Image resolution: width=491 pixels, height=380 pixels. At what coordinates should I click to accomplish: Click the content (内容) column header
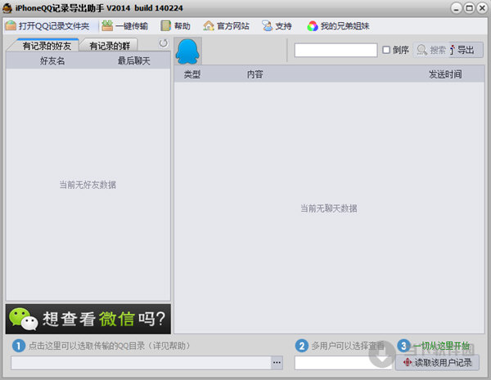coord(255,74)
